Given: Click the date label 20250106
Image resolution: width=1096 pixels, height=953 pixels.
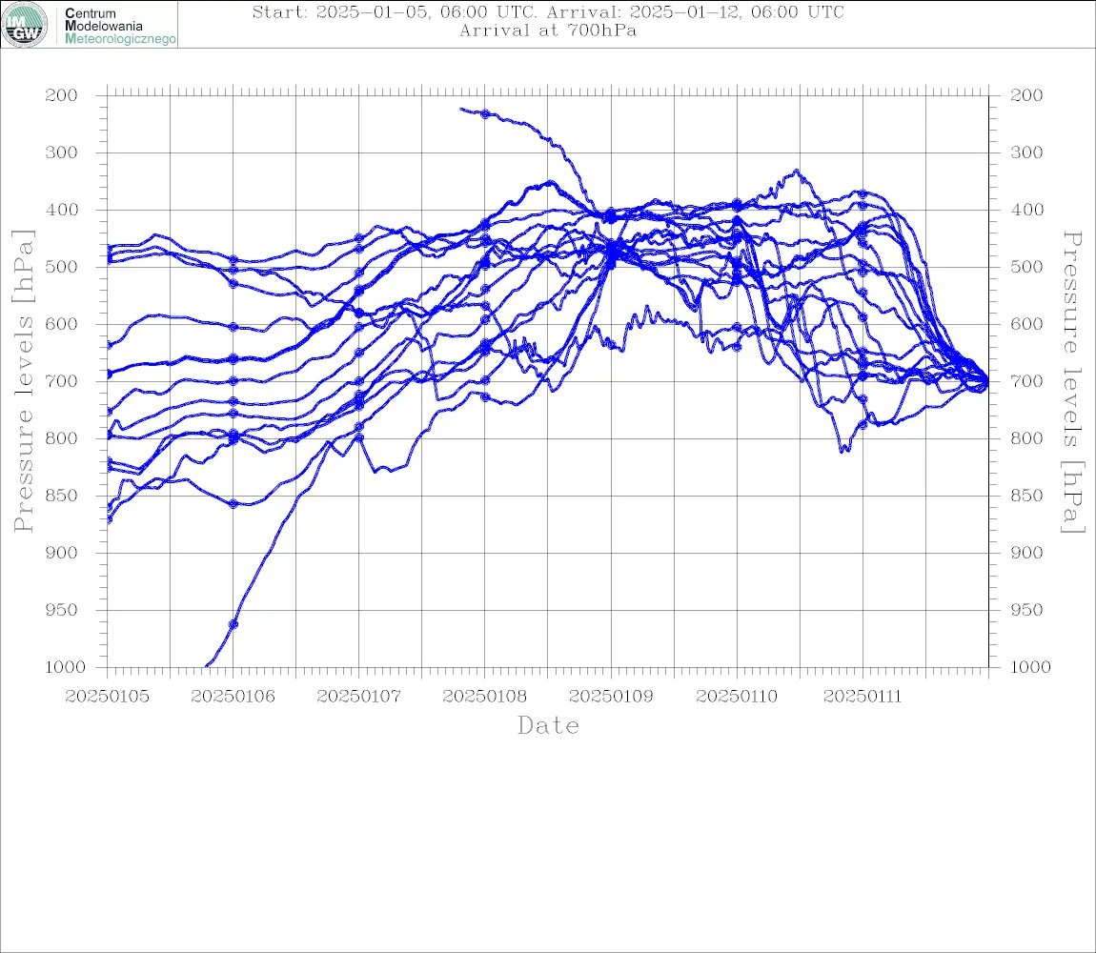Looking at the screenshot, I should click(x=233, y=697).
